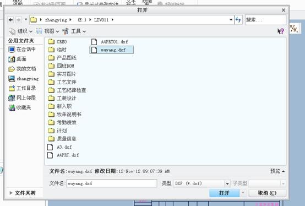Select the 工艺纪律检查 folder
305x206 pixels.
(67, 90)
